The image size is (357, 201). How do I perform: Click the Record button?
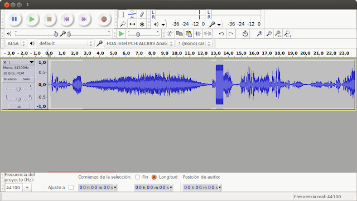click(x=104, y=19)
